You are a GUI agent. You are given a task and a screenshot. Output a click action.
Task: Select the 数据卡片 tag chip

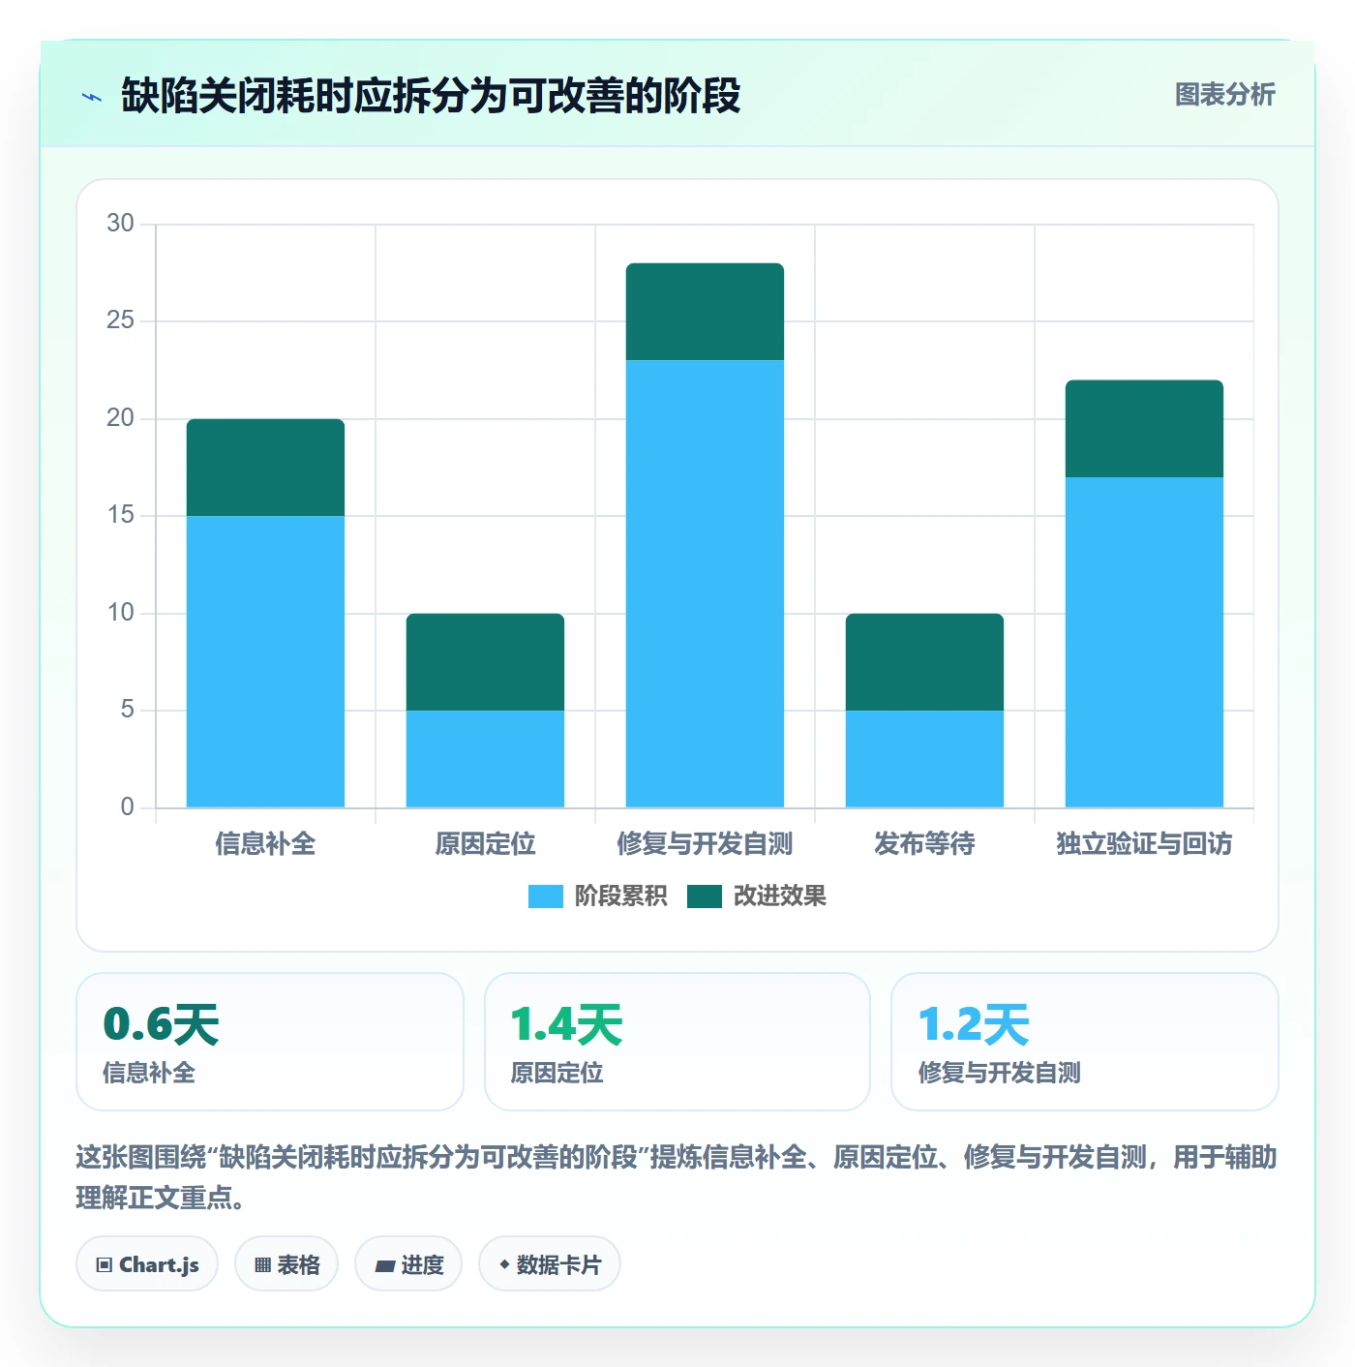tap(550, 1263)
